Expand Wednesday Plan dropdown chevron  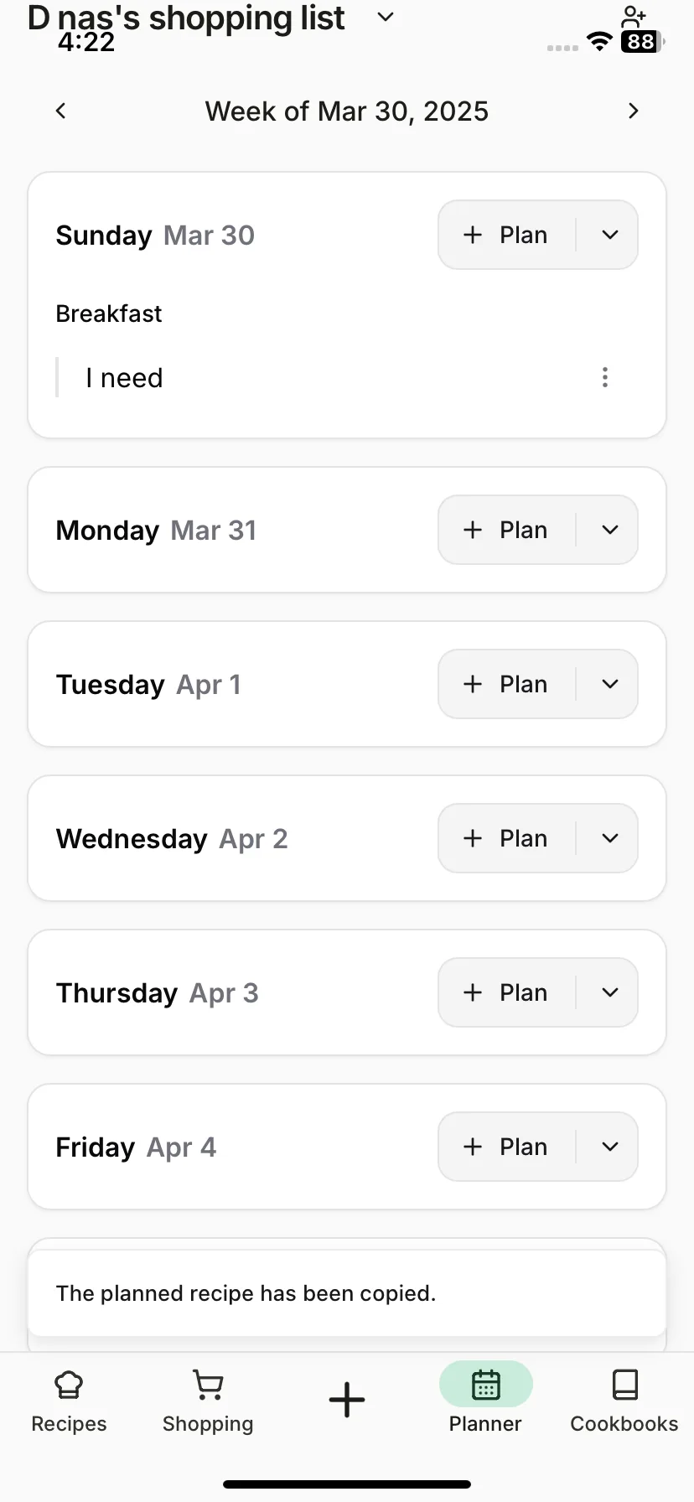click(x=610, y=838)
